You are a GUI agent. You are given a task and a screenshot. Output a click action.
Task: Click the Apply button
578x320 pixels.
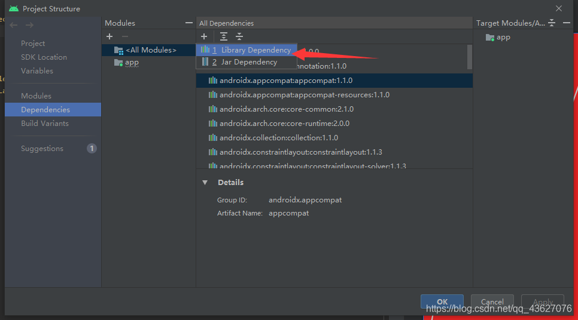point(543,301)
